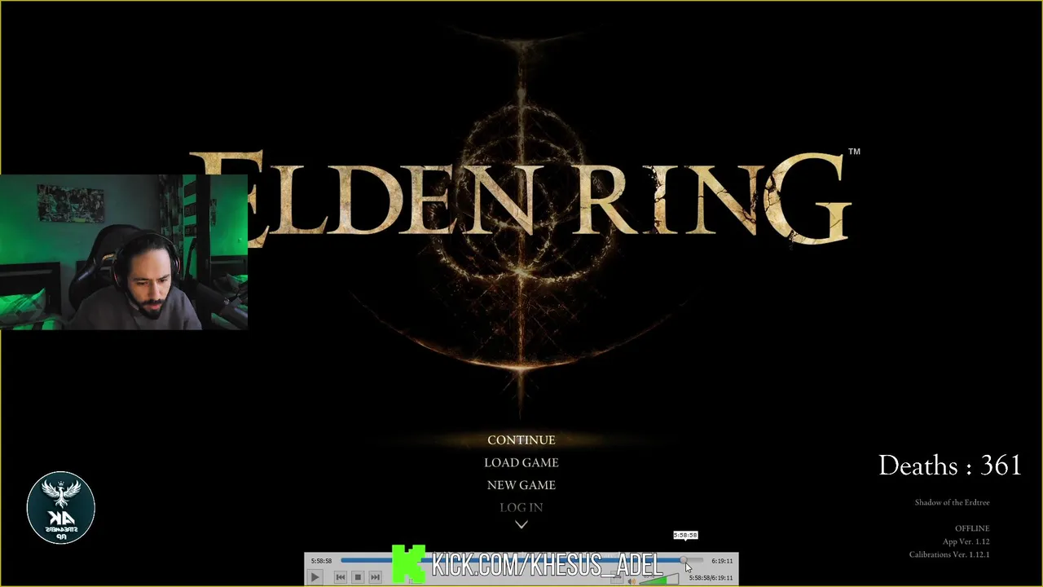Click the green volume slider in player

tap(660, 580)
